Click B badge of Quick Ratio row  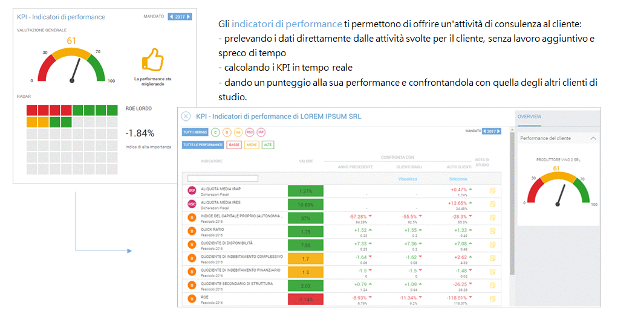pyautogui.click(x=192, y=231)
